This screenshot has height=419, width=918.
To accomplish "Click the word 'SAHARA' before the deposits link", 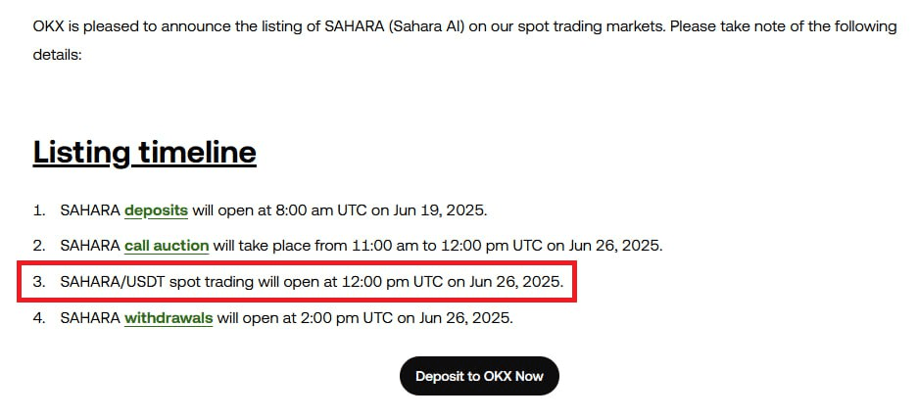I will (90, 210).
